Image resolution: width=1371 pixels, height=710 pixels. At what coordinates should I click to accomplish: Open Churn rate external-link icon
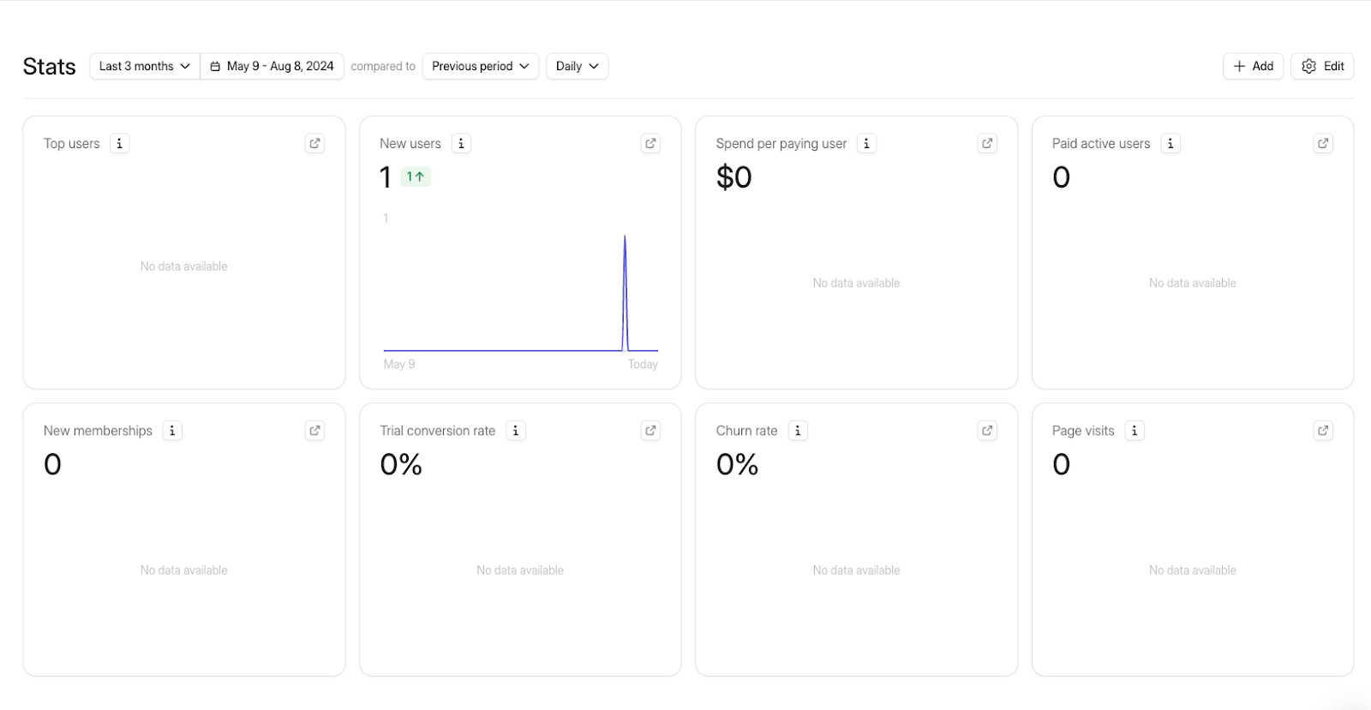(987, 431)
